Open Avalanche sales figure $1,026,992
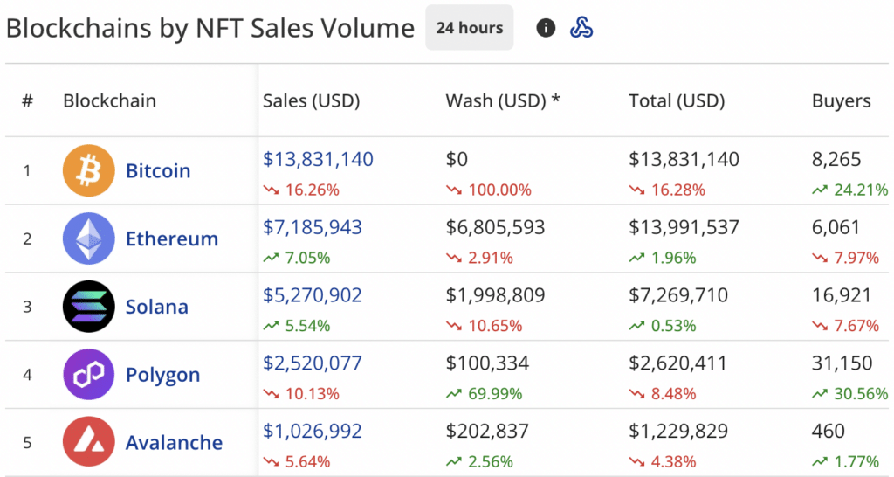The height and width of the screenshot is (477, 894). [313, 431]
